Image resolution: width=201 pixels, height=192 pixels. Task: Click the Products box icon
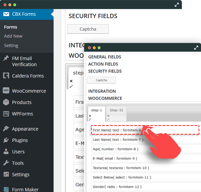pos(6,102)
